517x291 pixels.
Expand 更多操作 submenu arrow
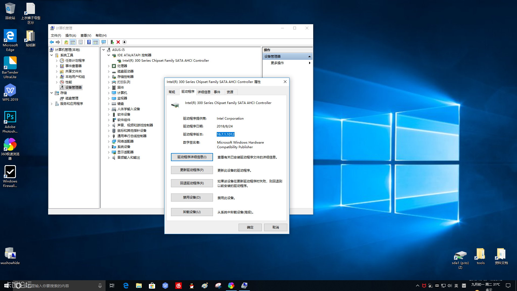pos(310,63)
